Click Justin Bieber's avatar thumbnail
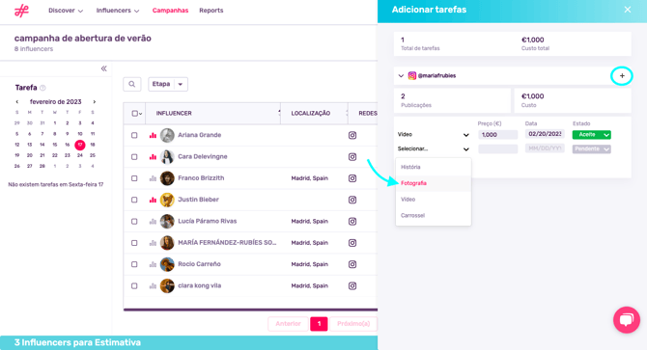 167,200
